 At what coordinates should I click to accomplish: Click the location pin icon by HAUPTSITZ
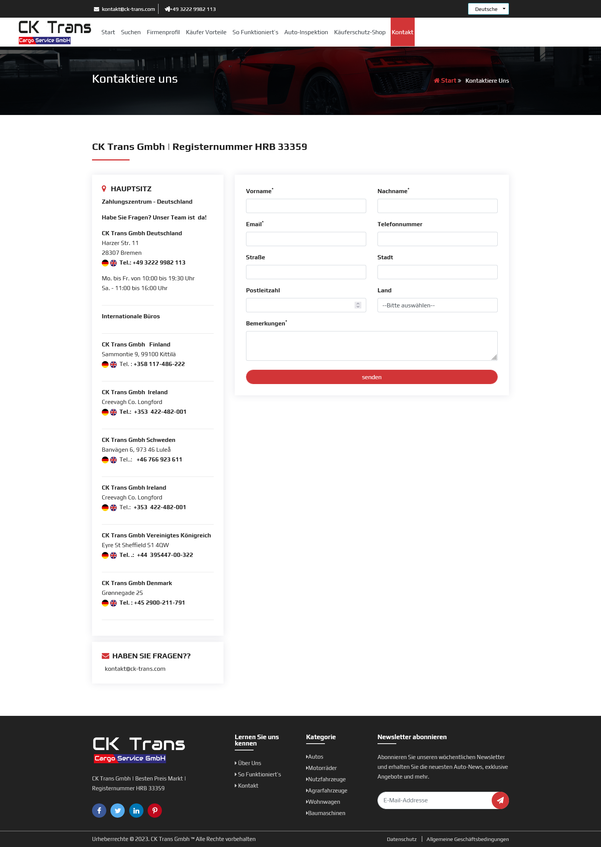coord(104,189)
